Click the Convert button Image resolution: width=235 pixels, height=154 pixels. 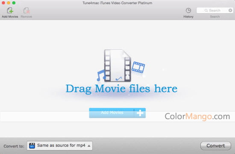coord(215,145)
